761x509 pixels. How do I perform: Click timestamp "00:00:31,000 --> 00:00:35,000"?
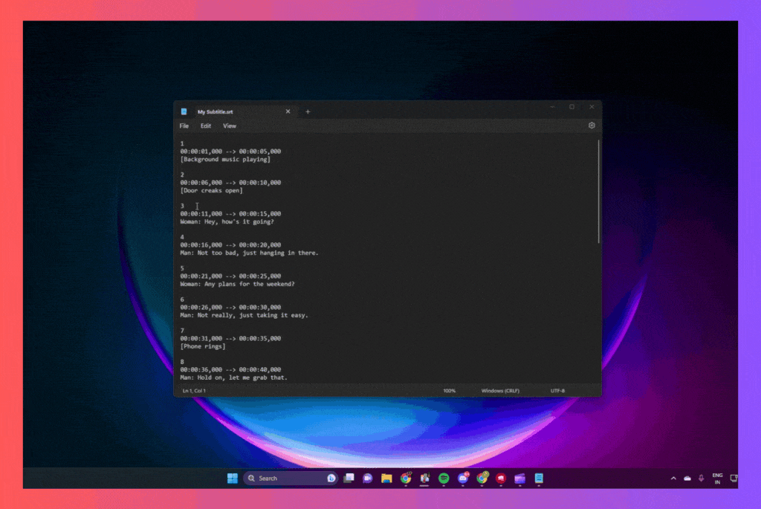230,339
